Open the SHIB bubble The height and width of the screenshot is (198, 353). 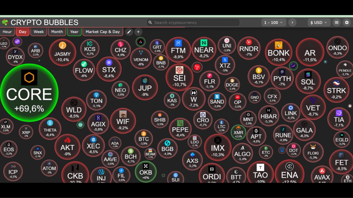pos(160,119)
